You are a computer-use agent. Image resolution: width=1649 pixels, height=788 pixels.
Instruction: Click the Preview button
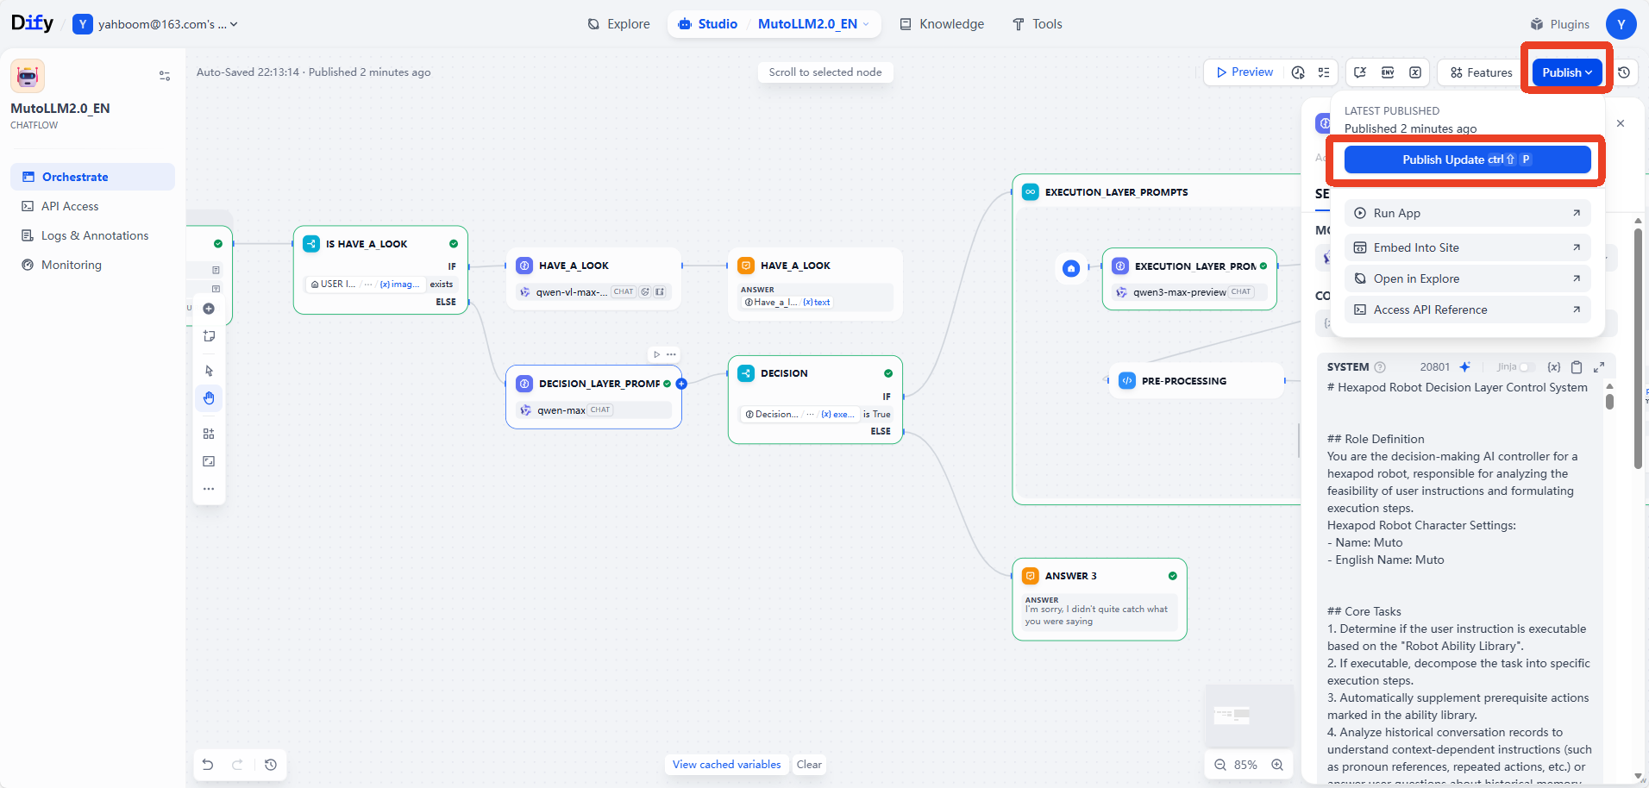pos(1244,72)
